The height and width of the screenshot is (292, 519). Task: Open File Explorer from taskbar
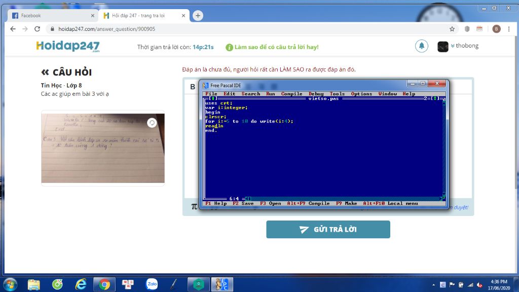(x=33, y=284)
